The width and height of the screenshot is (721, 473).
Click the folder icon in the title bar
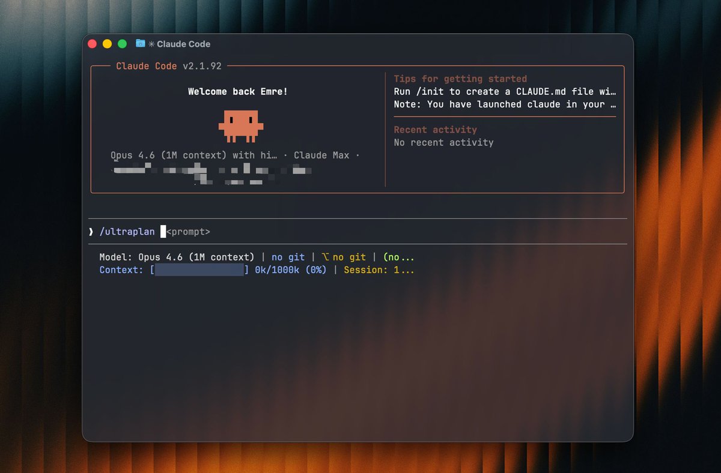(141, 43)
